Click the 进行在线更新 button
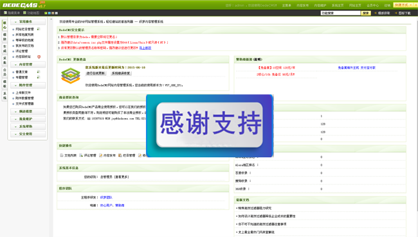 pos(95,73)
